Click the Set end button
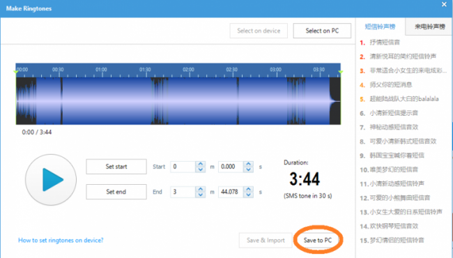Screen dimensions: 453x258 click(x=116, y=192)
